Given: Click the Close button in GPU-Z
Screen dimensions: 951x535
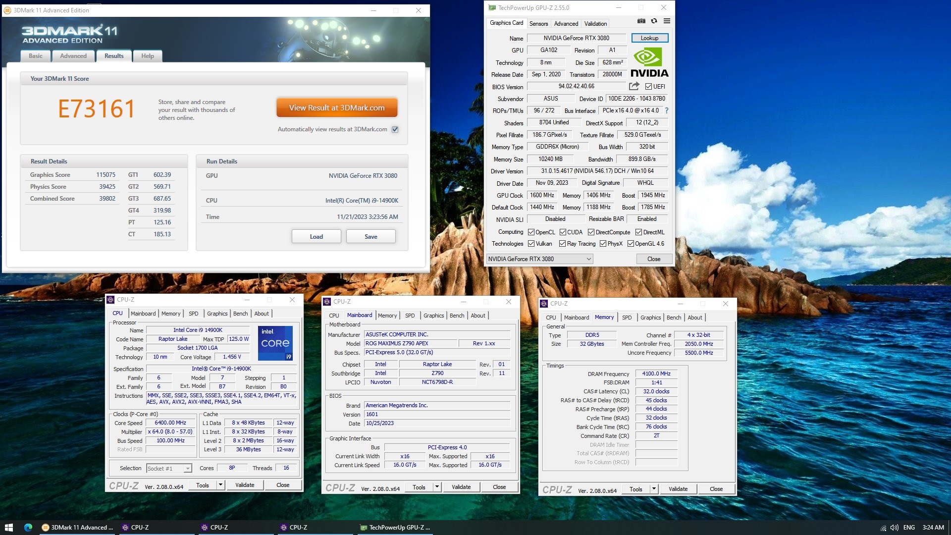Looking at the screenshot, I should (x=654, y=259).
